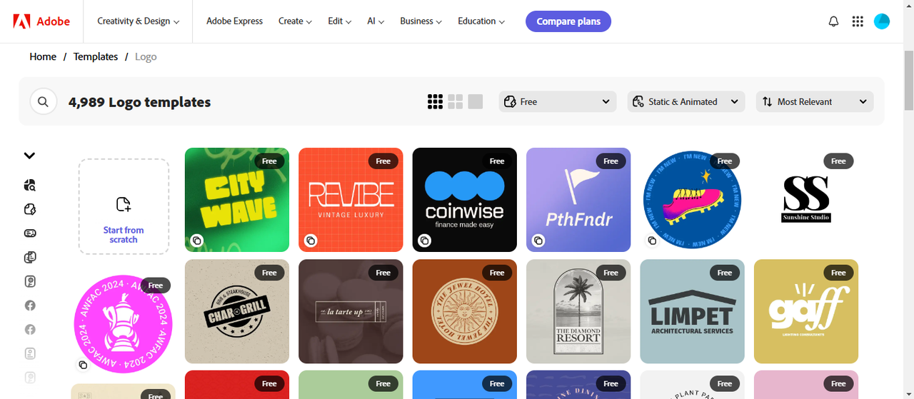Click Start from scratch
Viewport: 914px width, 399px height.
click(124, 207)
